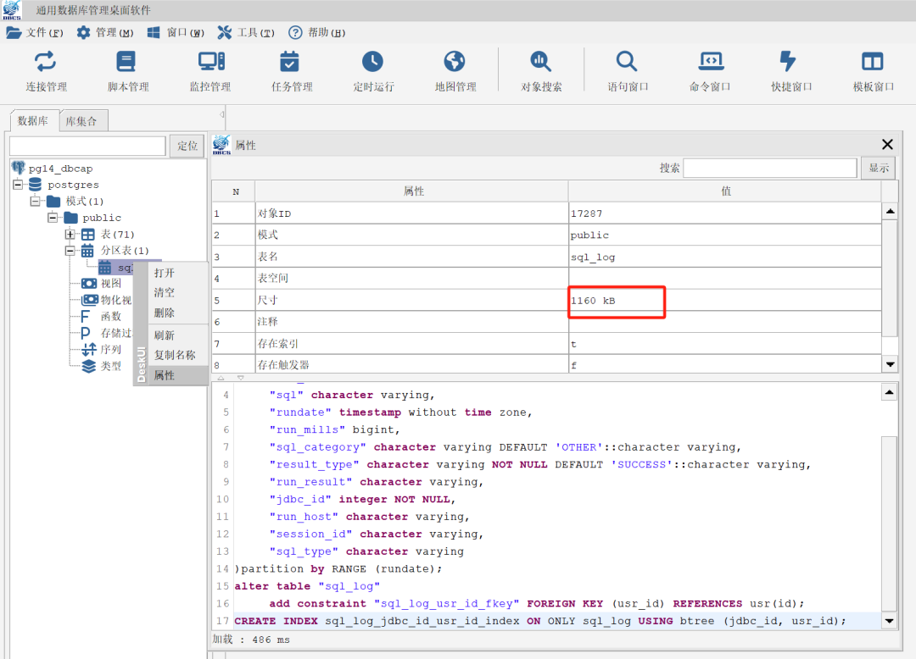Viewport: 916px width, 659px height.
Task: Click the 搜索 input field in properties
Action: point(769,168)
